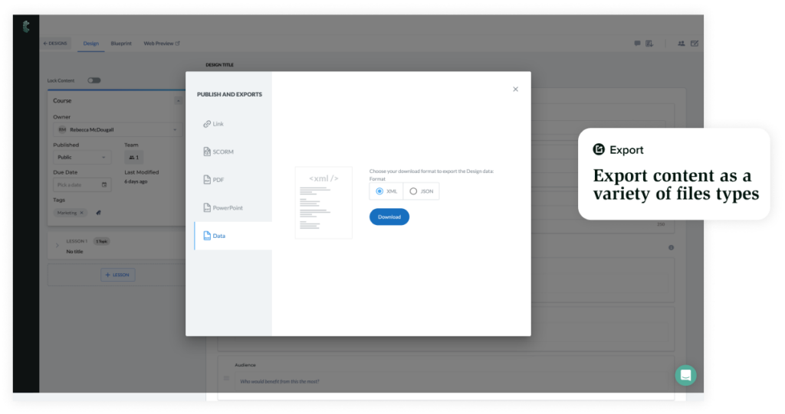This screenshot has height=414, width=785.
Task: Click the info icon right of the modal
Action: [x=672, y=247]
